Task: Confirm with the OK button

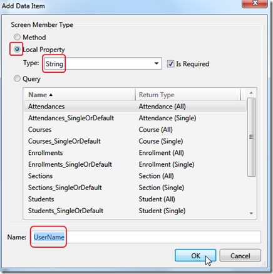Action: click(195, 255)
